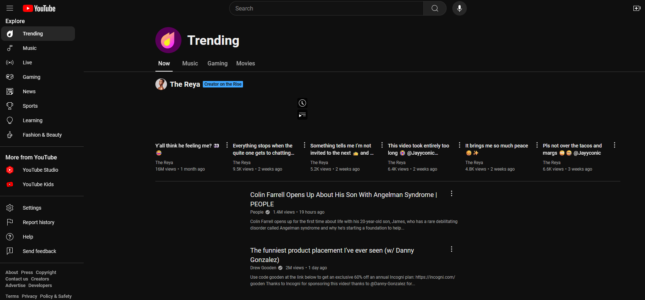Click the Report history flag icon
This screenshot has height=300, width=645.
[x=10, y=222]
